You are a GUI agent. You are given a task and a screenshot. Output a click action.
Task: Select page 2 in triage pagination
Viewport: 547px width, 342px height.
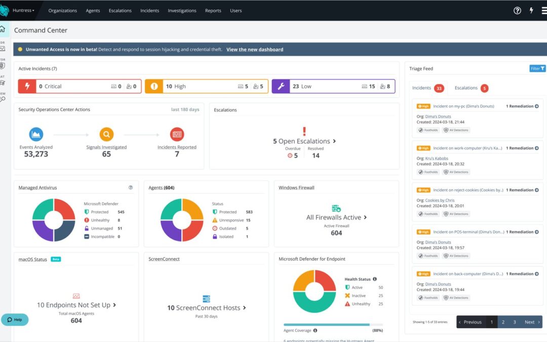click(503, 322)
